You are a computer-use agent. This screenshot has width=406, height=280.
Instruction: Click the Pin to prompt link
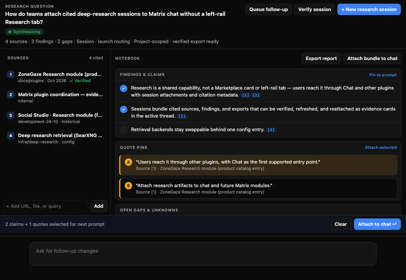383,75
